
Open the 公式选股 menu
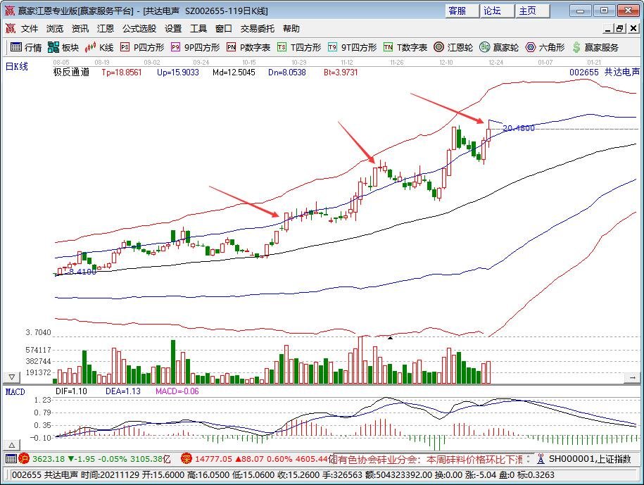click(x=139, y=29)
